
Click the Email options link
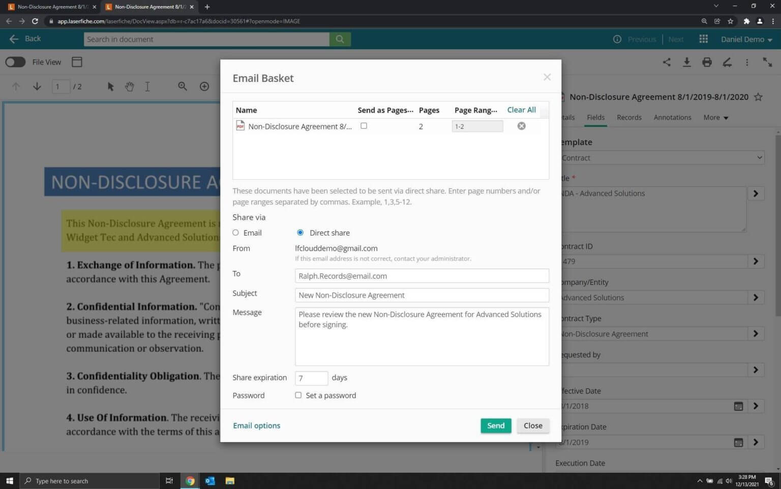coord(256,425)
